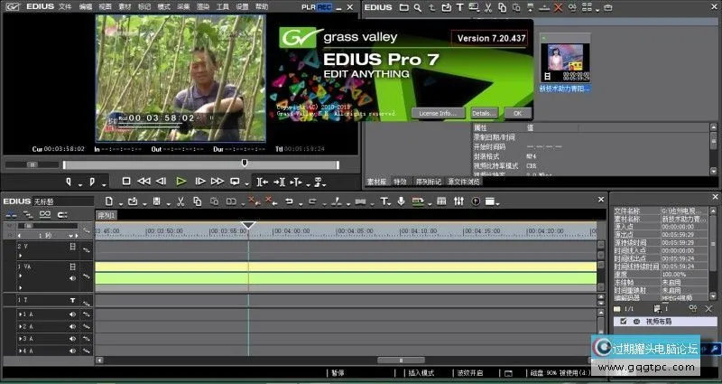
Task: Click the Add Title T icon in the bin toolbar
Action: click(x=459, y=7)
